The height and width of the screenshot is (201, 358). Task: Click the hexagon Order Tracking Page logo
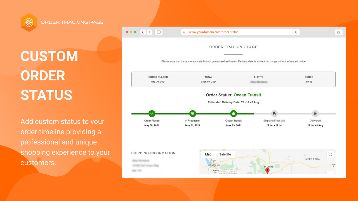point(29,22)
